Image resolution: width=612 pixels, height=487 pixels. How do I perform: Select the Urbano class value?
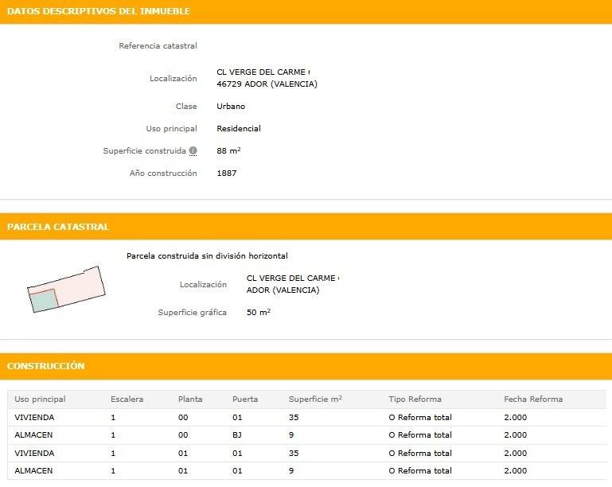tap(231, 107)
